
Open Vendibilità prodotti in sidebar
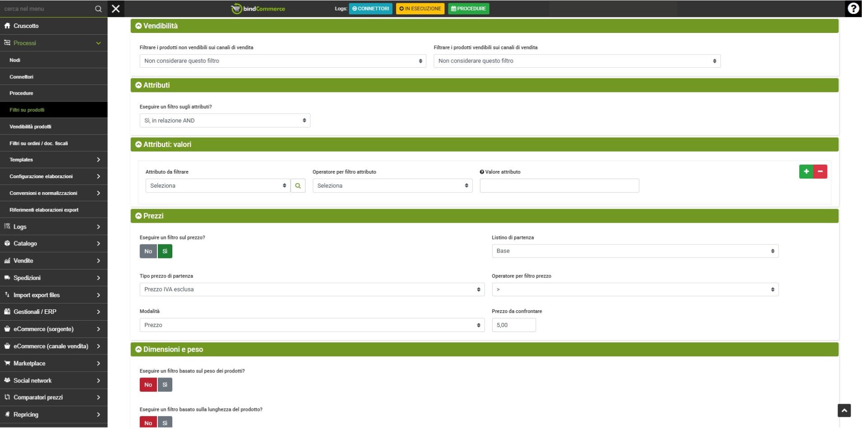click(30, 127)
